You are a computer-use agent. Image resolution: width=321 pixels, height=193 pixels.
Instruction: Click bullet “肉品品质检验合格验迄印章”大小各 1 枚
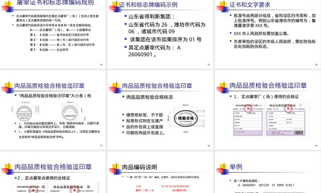55,96
